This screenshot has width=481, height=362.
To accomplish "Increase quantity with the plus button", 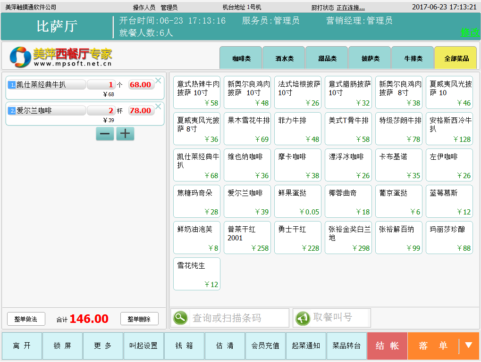I will (x=125, y=134).
